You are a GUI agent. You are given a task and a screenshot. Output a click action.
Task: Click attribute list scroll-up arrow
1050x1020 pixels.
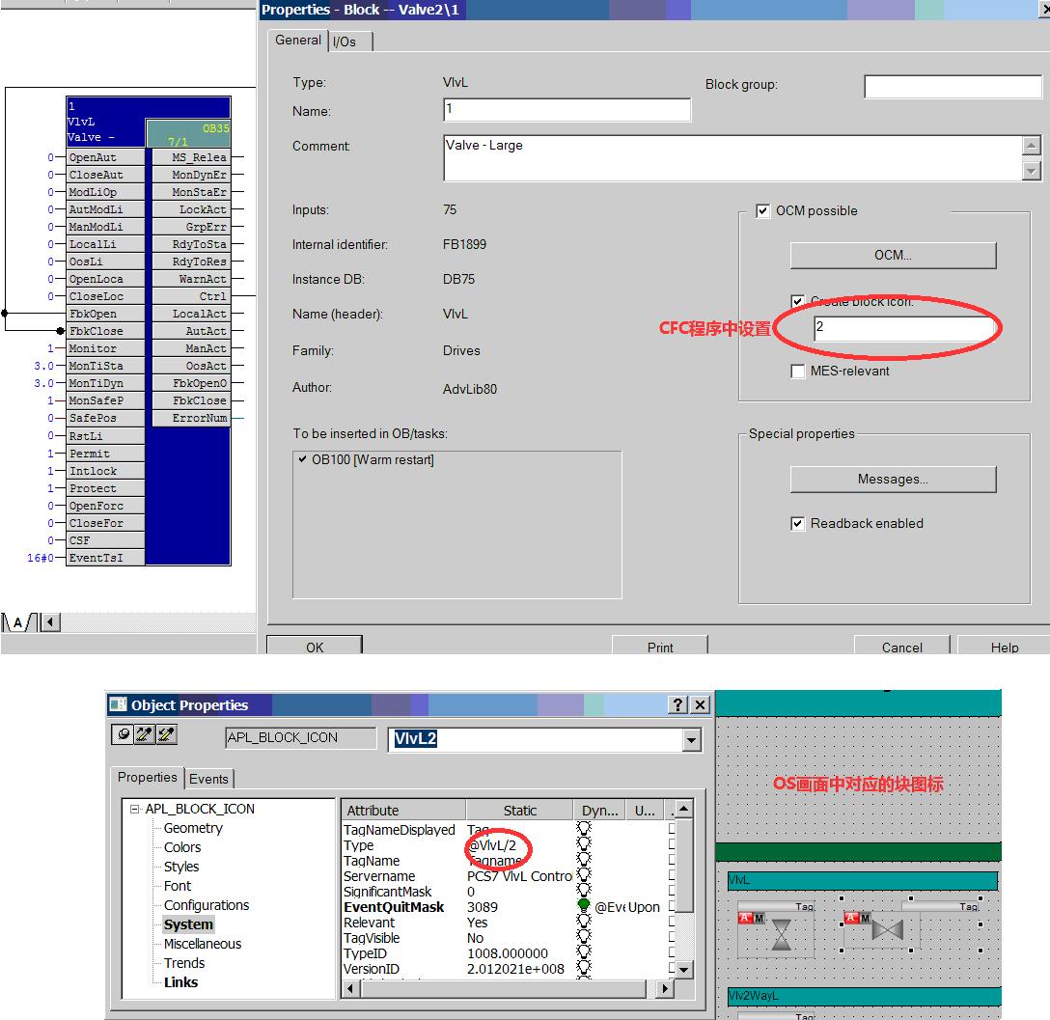[683, 810]
